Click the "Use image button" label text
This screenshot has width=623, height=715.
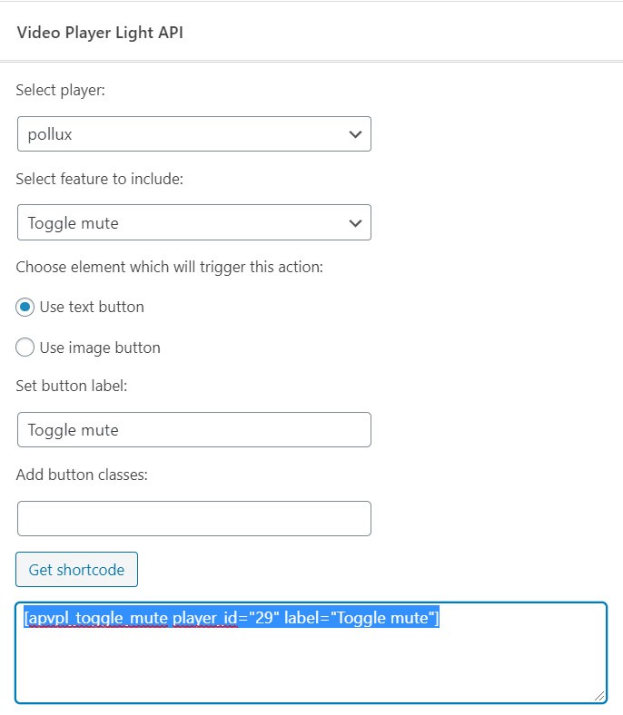click(x=100, y=348)
